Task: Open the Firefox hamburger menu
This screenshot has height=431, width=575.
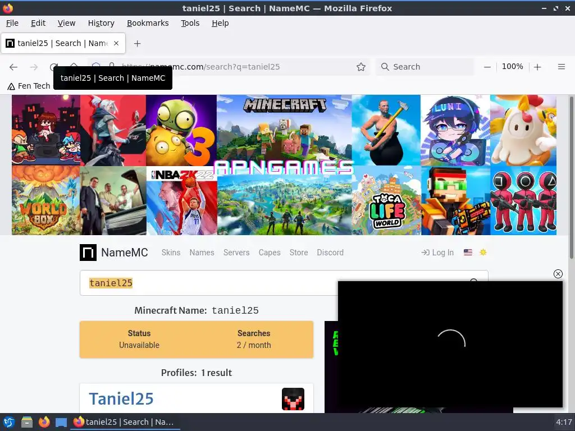Action: [x=561, y=67]
